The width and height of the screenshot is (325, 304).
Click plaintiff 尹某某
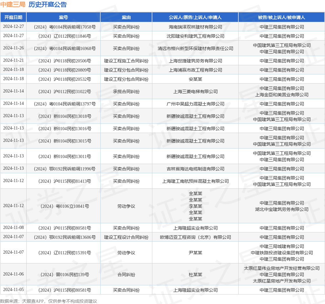(x=195, y=253)
